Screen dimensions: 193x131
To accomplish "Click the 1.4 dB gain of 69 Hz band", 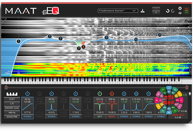I will [52, 102].
